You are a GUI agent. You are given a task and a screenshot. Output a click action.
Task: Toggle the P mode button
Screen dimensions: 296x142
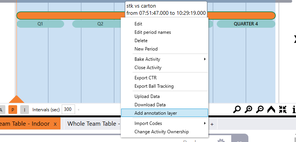tap(13, 110)
